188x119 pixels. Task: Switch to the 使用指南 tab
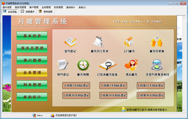[45, 12]
